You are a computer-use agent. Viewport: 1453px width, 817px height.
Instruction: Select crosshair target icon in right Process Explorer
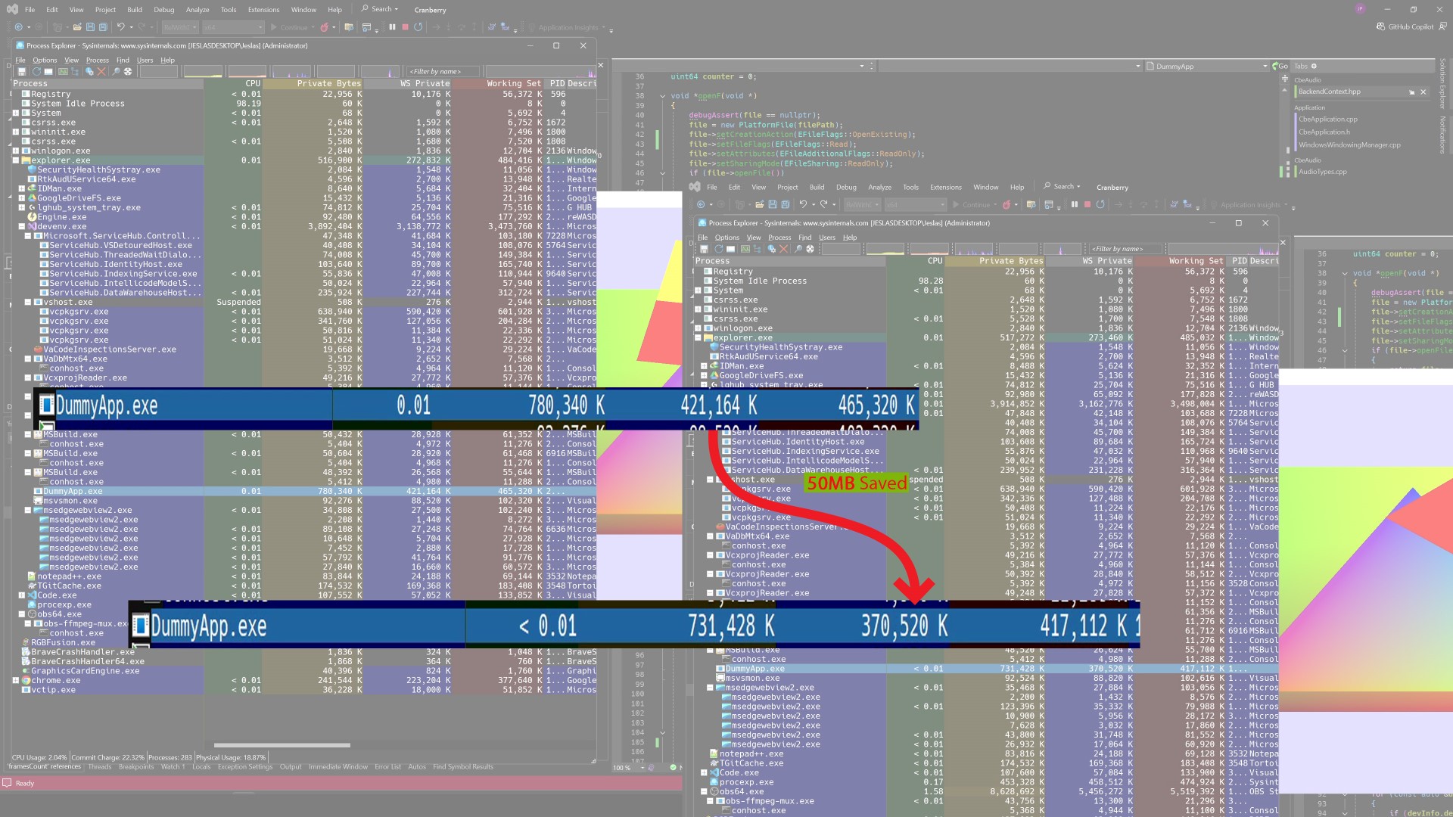pyautogui.click(x=810, y=249)
